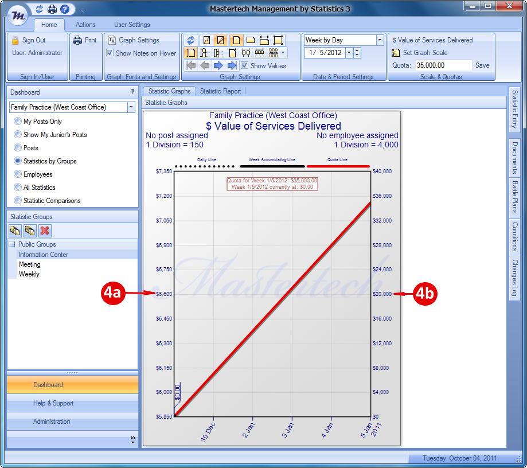Click the quick access refresh icon
This screenshot has width=527, height=468.
click(x=40, y=9)
